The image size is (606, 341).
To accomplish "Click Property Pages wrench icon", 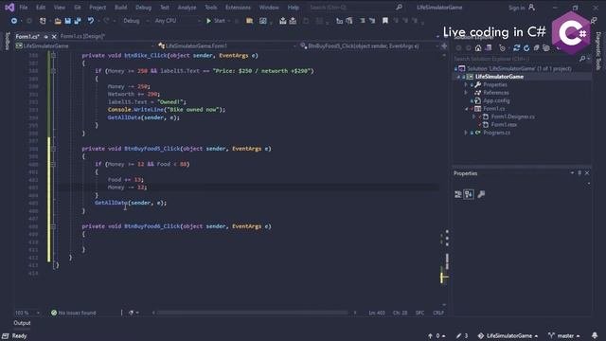I will [x=481, y=194].
